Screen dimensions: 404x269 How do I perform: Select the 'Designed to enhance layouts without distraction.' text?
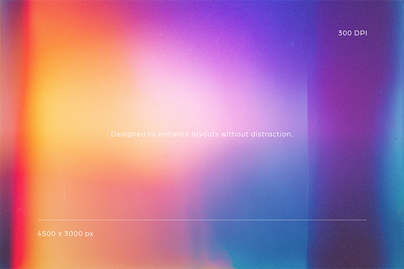pyautogui.click(x=202, y=134)
